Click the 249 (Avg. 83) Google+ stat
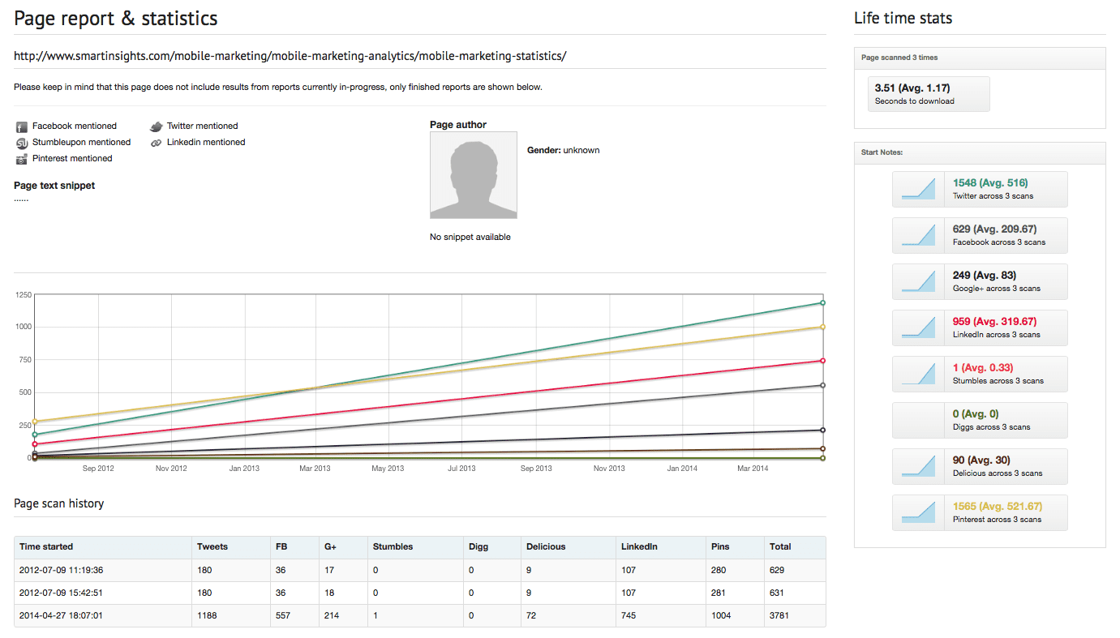 coord(985,276)
